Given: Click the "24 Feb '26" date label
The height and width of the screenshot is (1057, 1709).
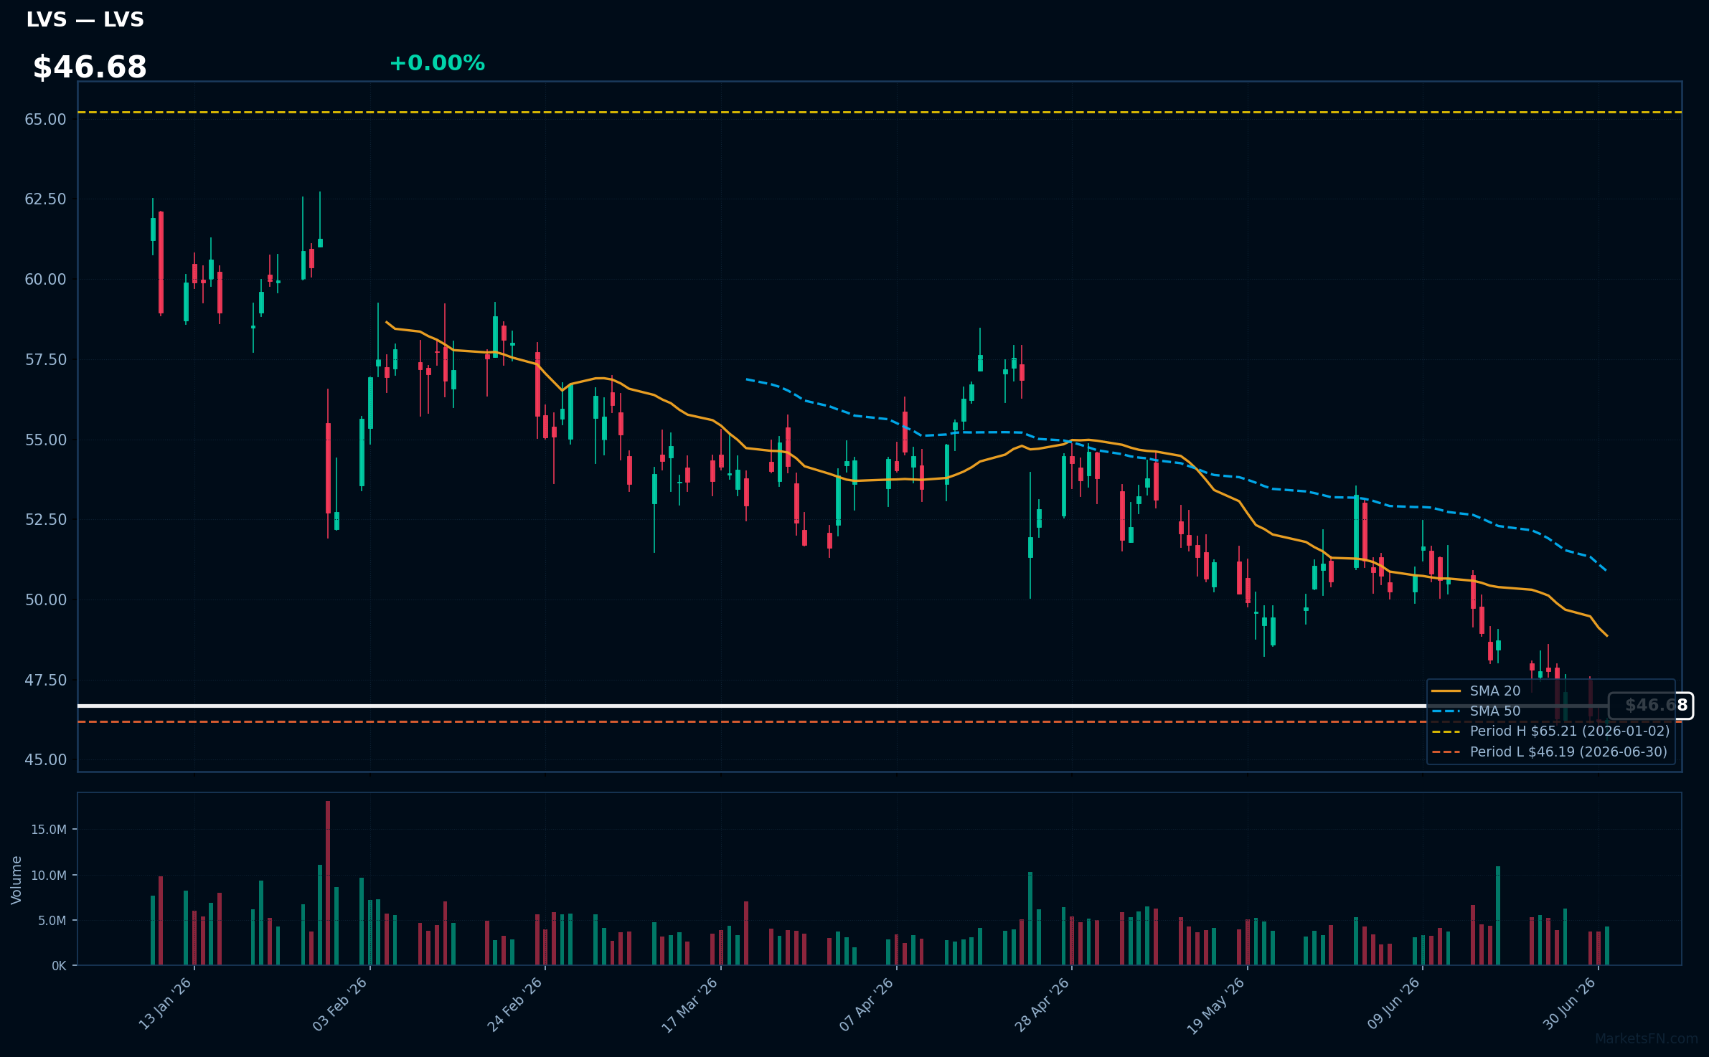Looking at the screenshot, I should (x=515, y=1004).
